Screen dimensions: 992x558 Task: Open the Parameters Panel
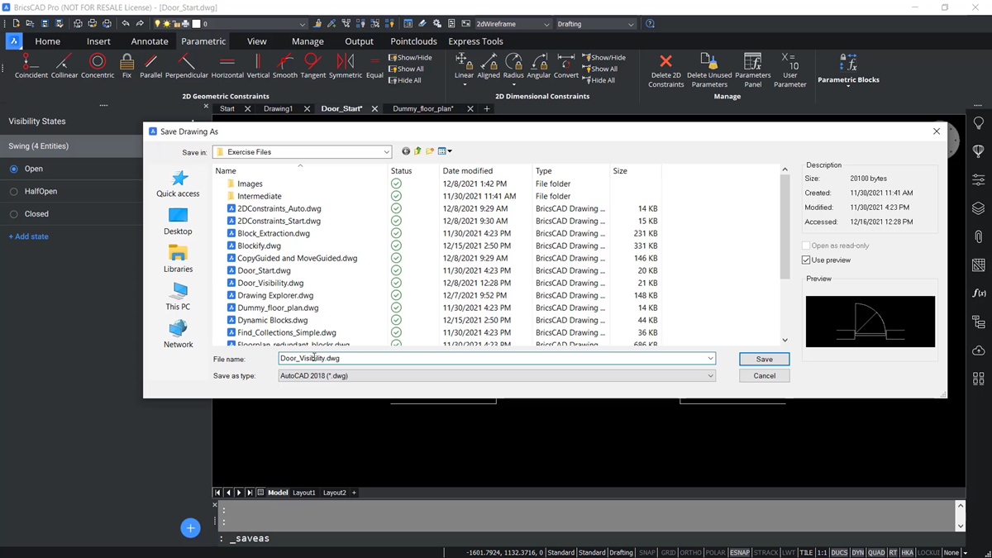tap(753, 70)
